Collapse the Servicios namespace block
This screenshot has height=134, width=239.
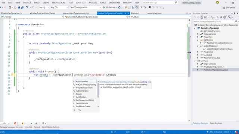16,25
